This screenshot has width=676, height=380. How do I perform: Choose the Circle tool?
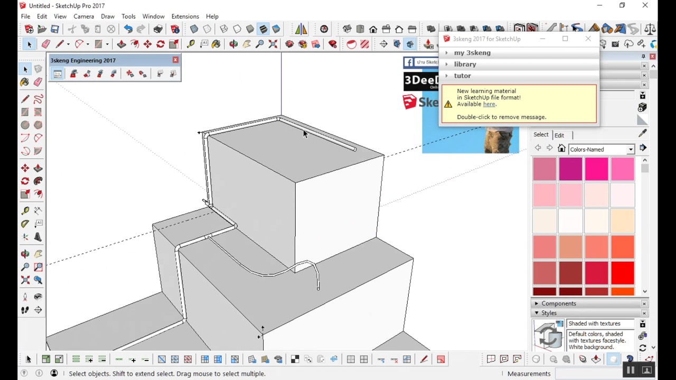25,125
